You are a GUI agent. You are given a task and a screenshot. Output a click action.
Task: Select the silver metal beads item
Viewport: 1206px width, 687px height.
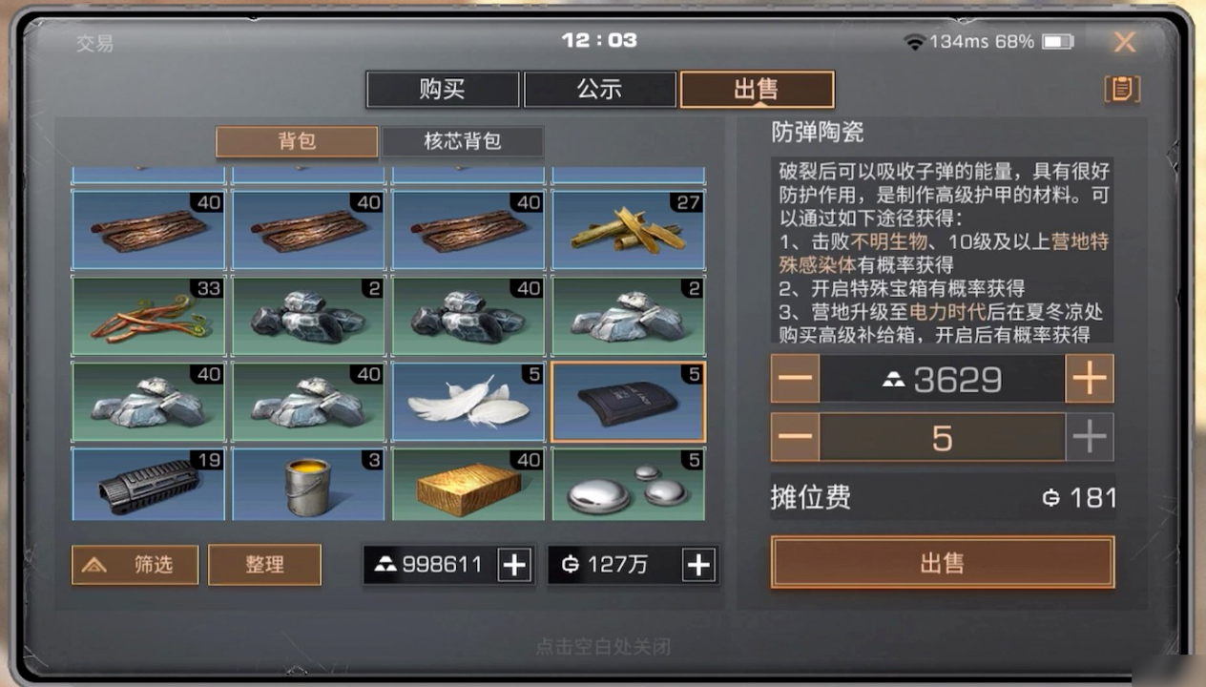point(629,486)
